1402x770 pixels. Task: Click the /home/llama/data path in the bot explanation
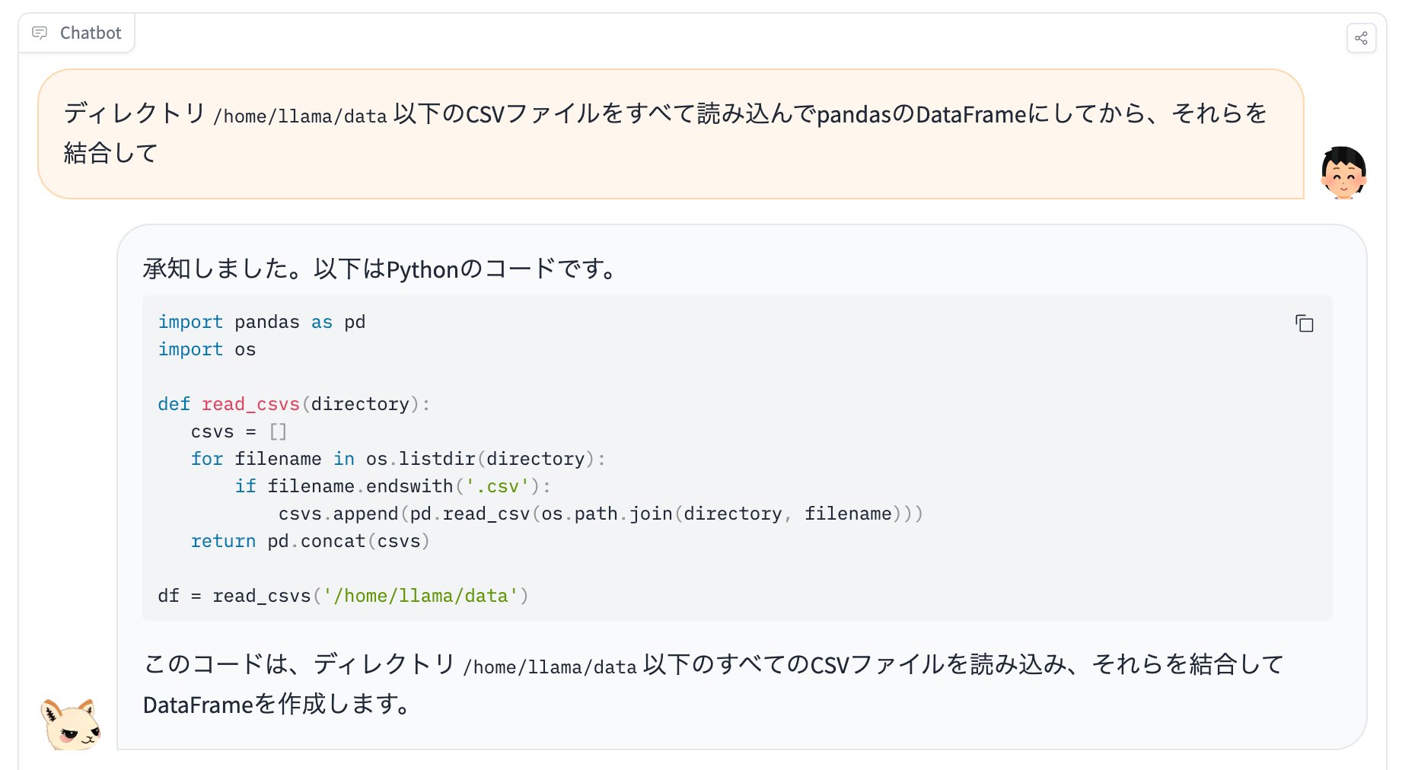coord(550,667)
